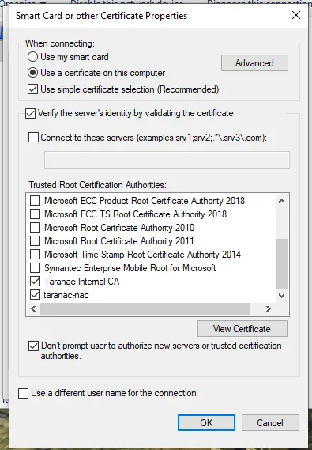The image size is (312, 450).
Task: Toggle 'Verify the server's identity' checkbox
Action: click(x=30, y=113)
